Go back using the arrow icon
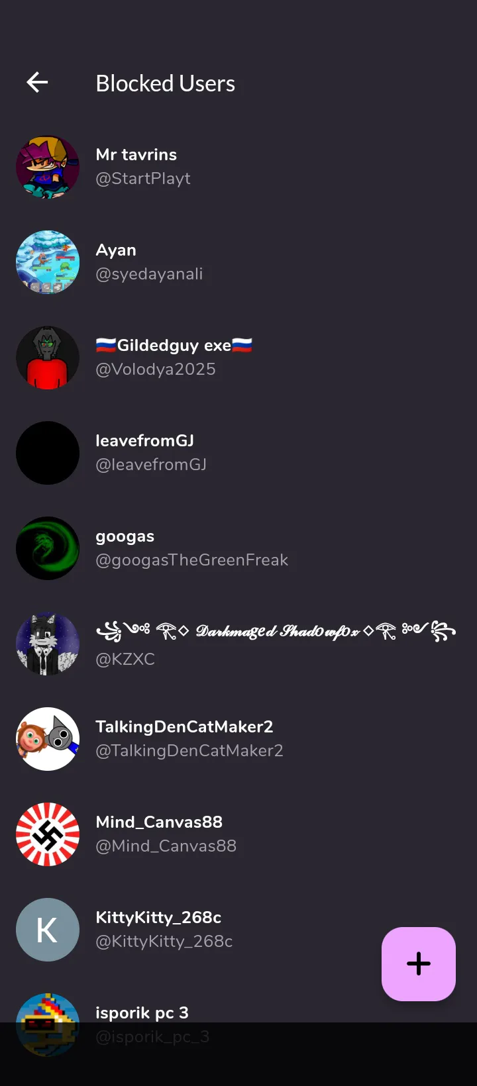The width and height of the screenshot is (477, 1086). click(37, 83)
